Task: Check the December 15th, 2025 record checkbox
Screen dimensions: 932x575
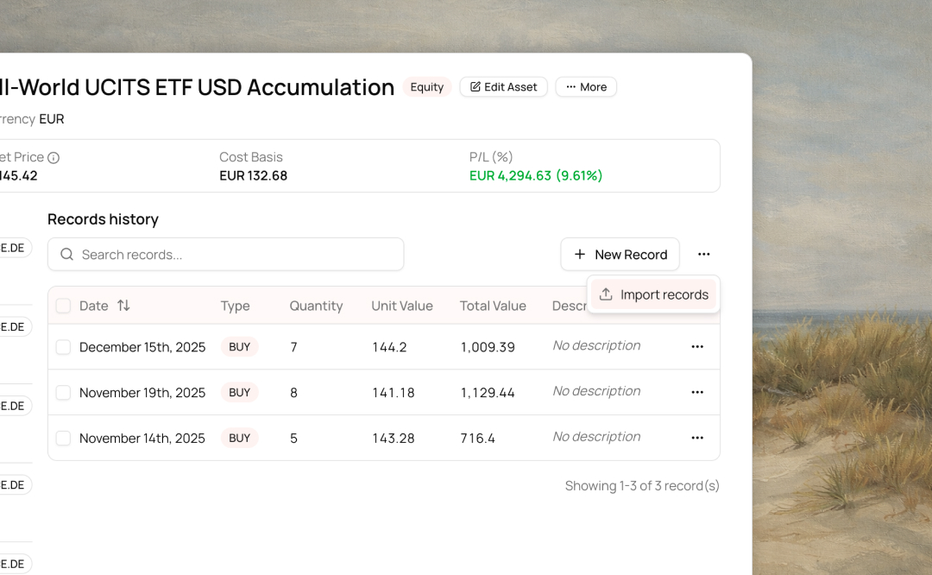Action: pos(63,347)
